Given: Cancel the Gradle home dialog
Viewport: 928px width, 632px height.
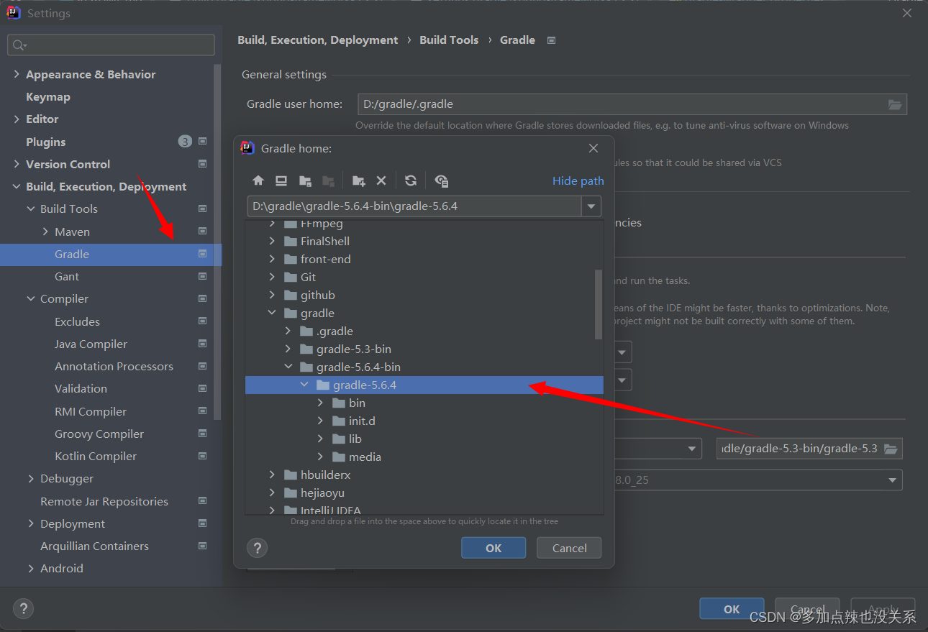Looking at the screenshot, I should click(570, 548).
